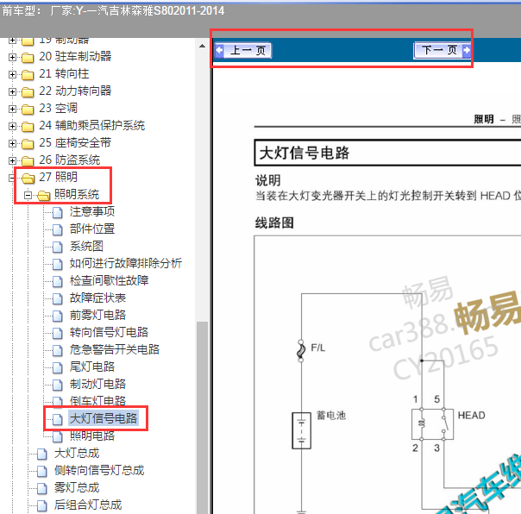Viewport: 521px width, 514px height.
Task: Select the 22 动力转向器 folder icon
Action: pos(28,92)
